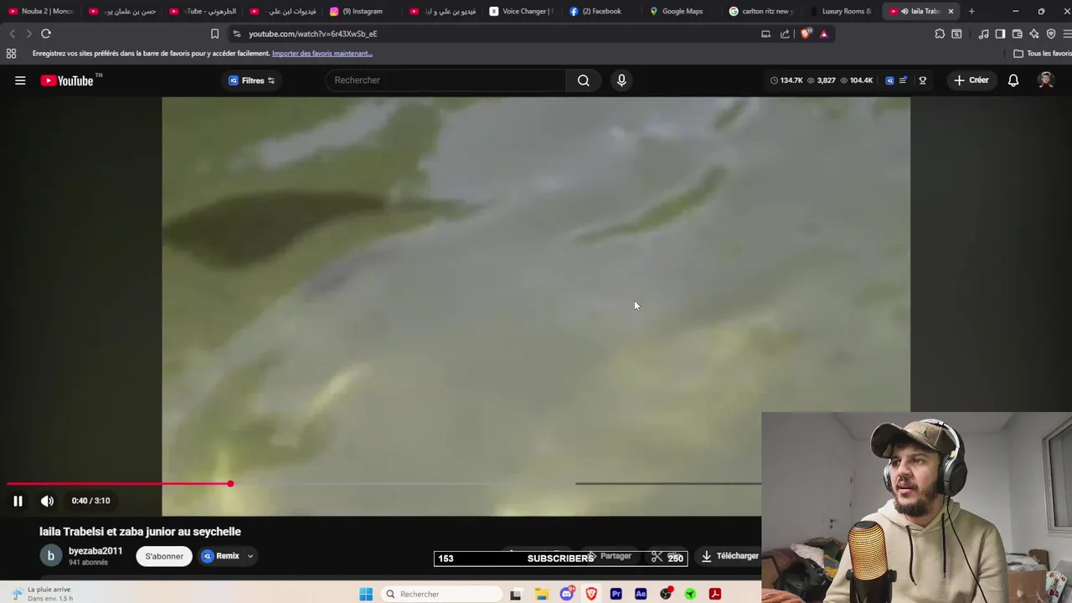Go back in browser history

pyautogui.click(x=12, y=33)
